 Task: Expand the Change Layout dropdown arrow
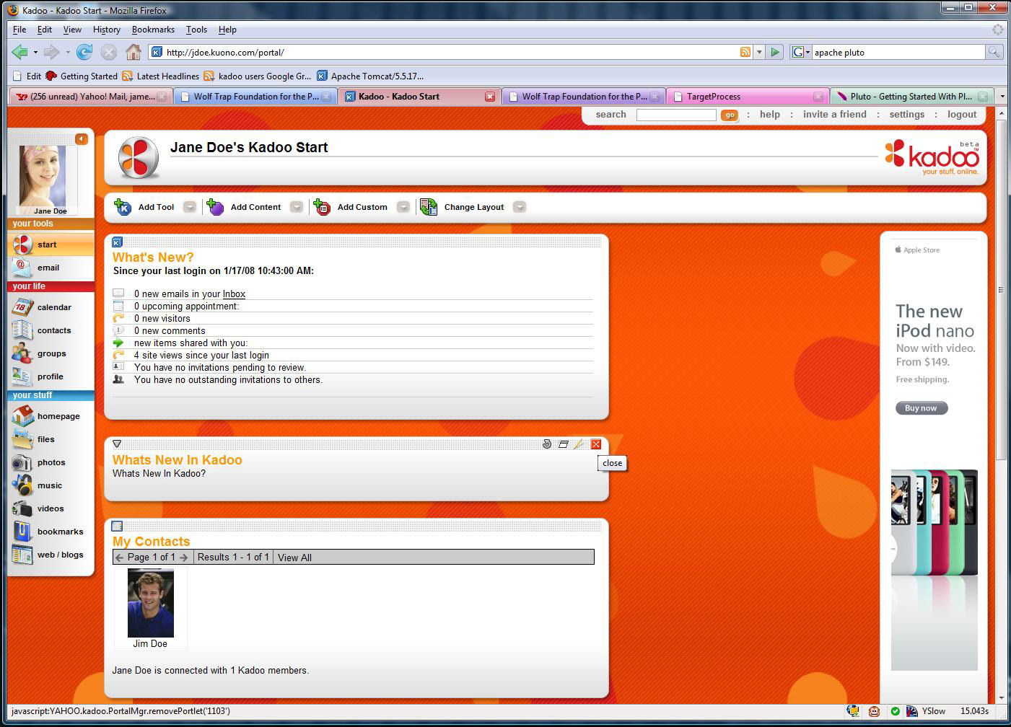point(520,207)
